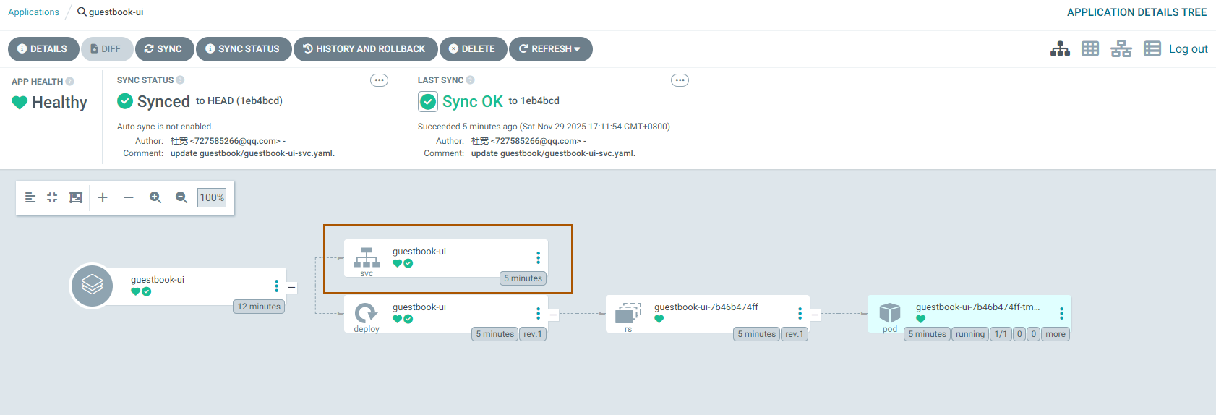Image resolution: width=1216 pixels, height=415 pixels.
Task: Select the guestbook-ui-7b46b474ff-tm... pod name
Action: coord(977,307)
